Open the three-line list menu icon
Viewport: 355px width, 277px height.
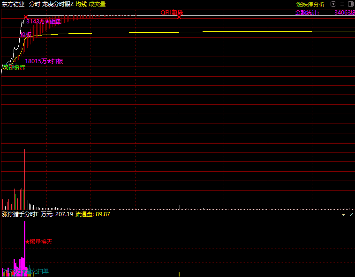tap(342, 4)
